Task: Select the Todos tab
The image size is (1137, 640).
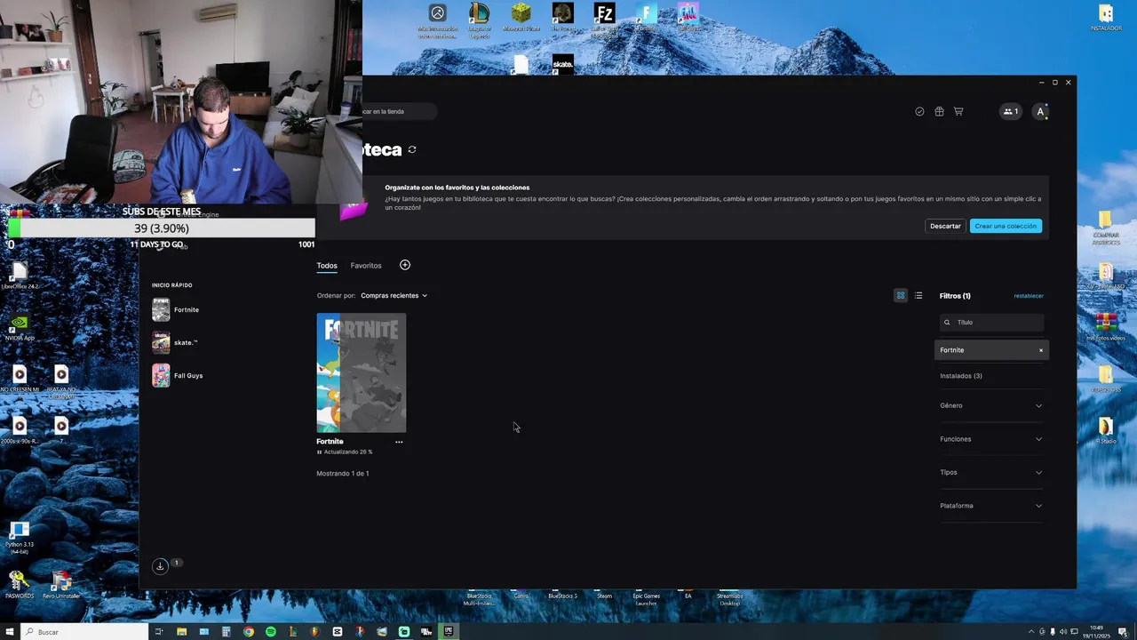Action: click(x=327, y=266)
